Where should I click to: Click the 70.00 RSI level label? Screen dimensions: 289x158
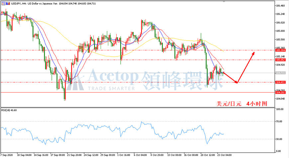(x=279, y=121)
